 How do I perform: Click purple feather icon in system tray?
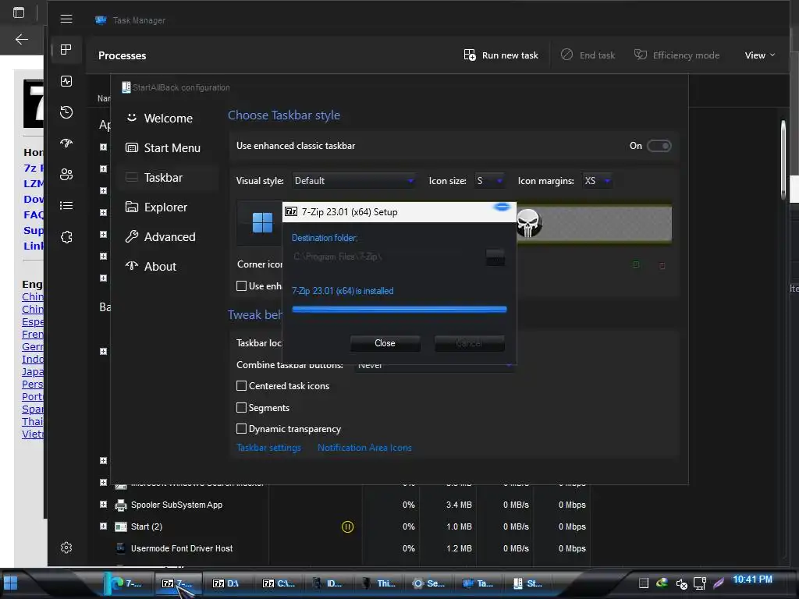coord(719,583)
